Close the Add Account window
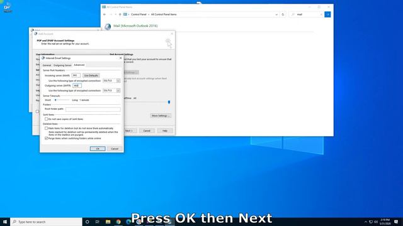Image resolution: width=403 pixels, height=226 pixels. pyautogui.click(x=172, y=33)
